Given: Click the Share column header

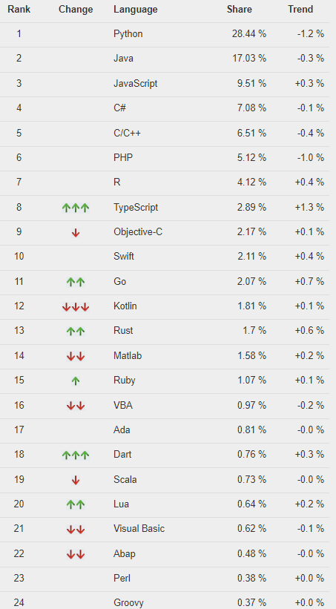Looking at the screenshot, I should tap(240, 10).
